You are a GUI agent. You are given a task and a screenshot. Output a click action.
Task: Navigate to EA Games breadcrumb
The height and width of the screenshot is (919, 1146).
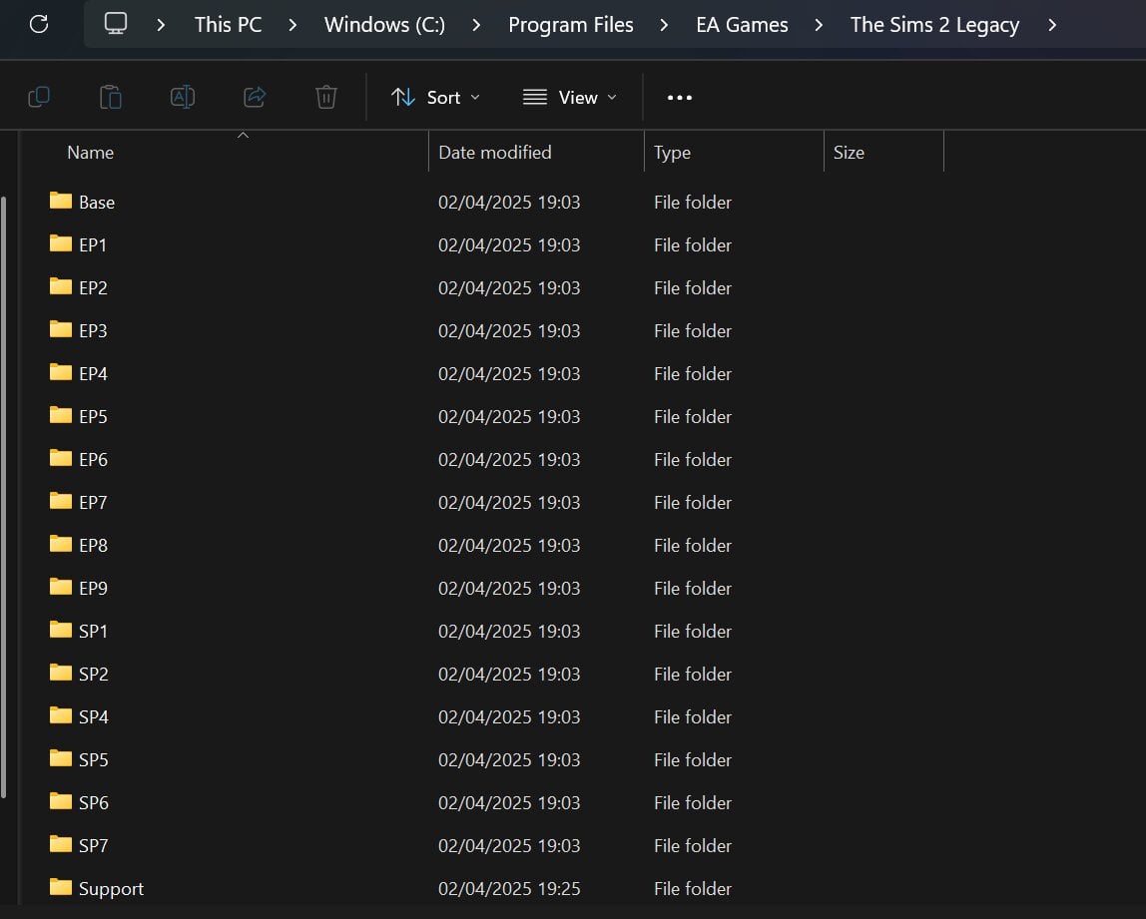(742, 25)
